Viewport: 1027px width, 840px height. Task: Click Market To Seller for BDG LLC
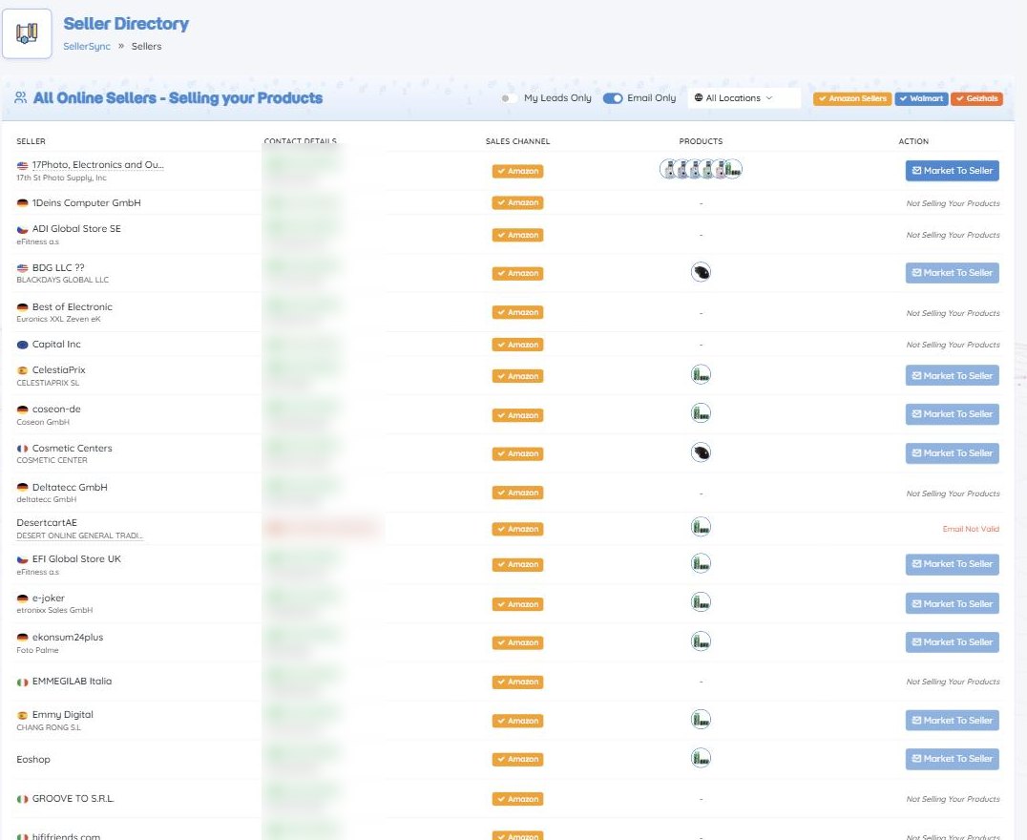952,273
